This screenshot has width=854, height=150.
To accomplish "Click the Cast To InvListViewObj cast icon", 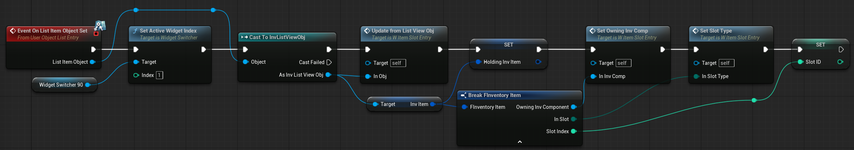I will tap(244, 37).
